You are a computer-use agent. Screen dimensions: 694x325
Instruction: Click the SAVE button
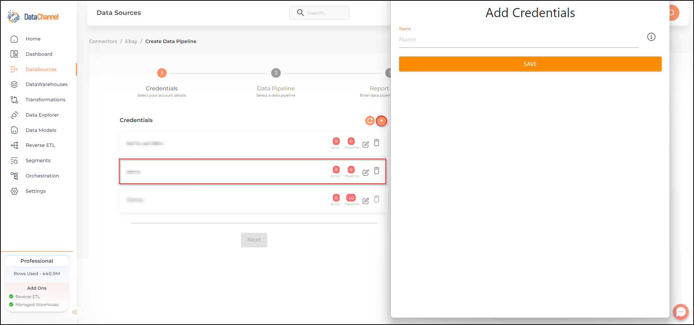pyautogui.click(x=530, y=64)
